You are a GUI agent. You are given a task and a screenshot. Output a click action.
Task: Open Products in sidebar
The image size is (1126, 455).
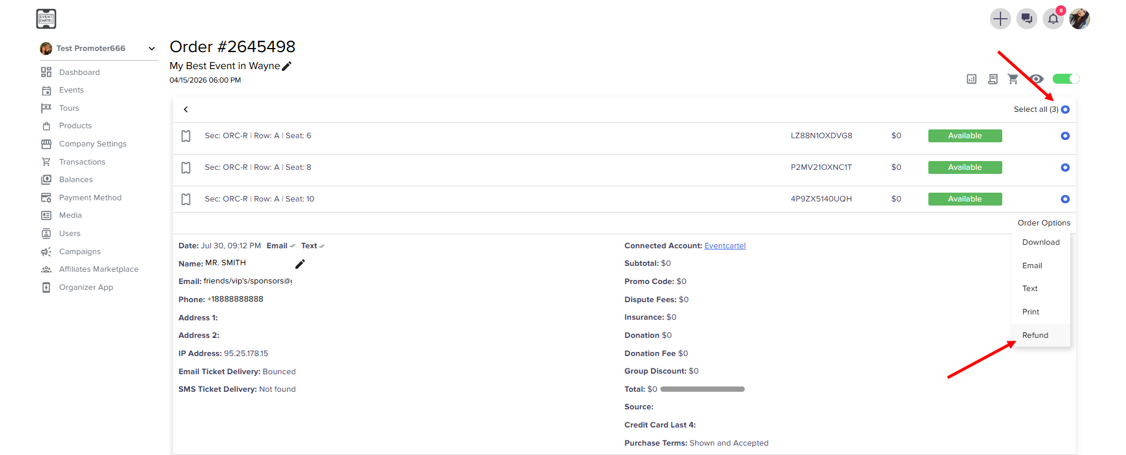click(75, 126)
